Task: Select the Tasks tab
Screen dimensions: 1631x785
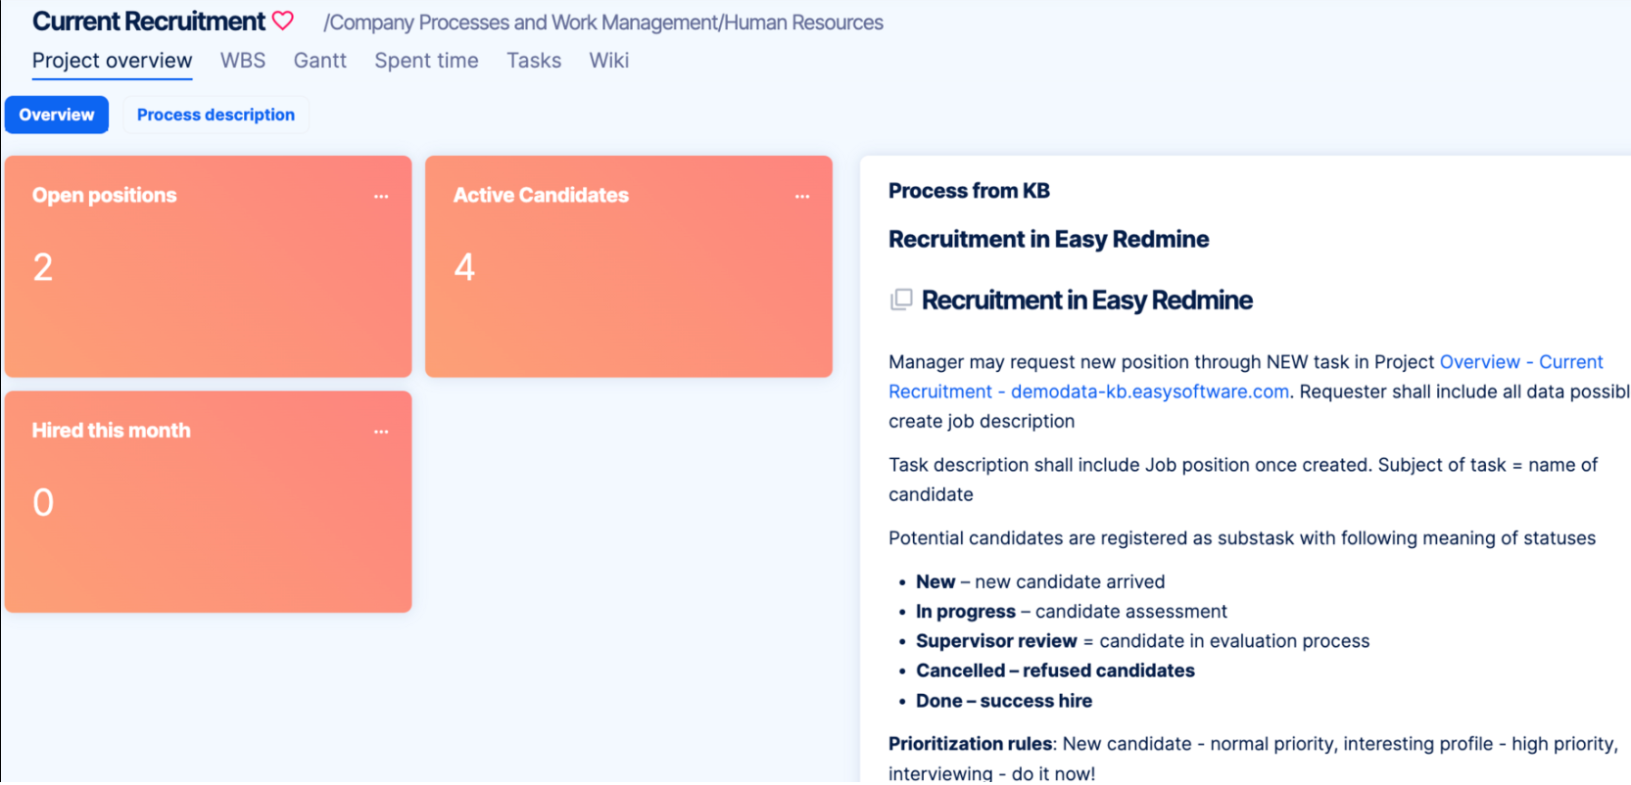Action: 534,61
